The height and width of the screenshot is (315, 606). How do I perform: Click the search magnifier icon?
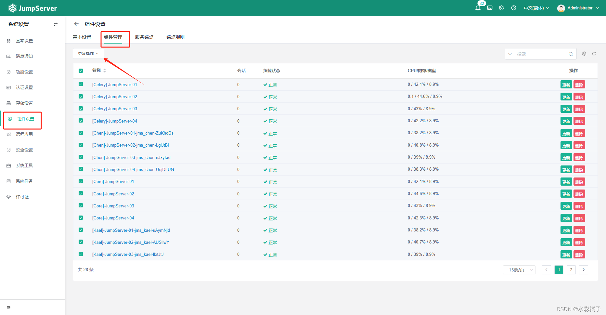pyautogui.click(x=571, y=54)
